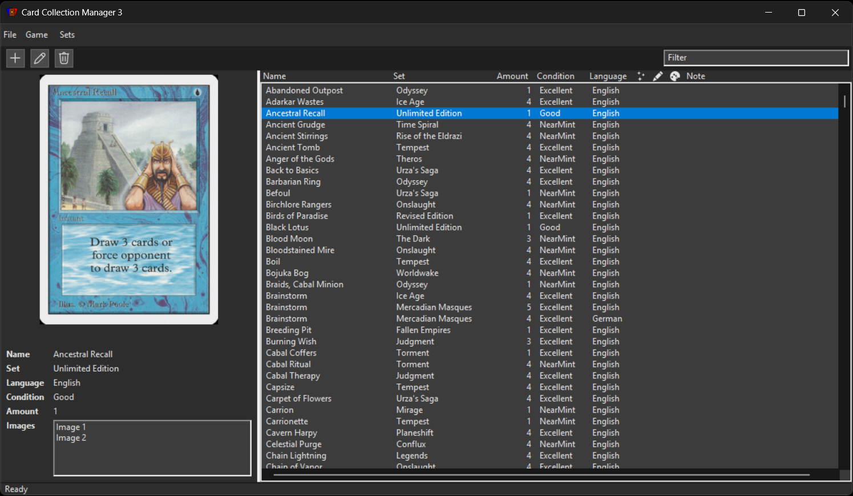The width and height of the screenshot is (853, 496).
Task: Select the Carrion row
Action: (550, 410)
